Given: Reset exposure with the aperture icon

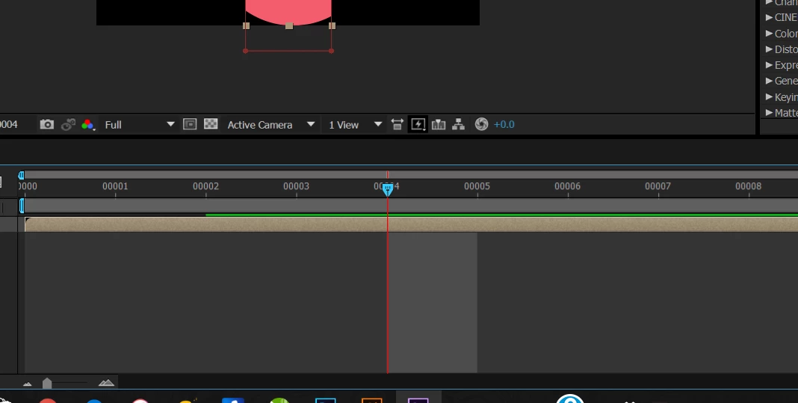Looking at the screenshot, I should tap(481, 124).
